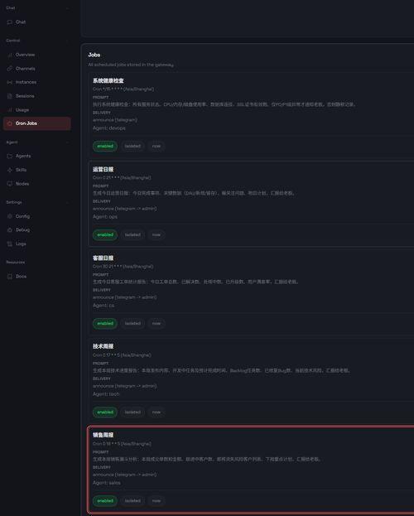Screen dimensions: 414x516
Task: Toggle enabled badge on 系统健康检查 job
Action: 105,146
